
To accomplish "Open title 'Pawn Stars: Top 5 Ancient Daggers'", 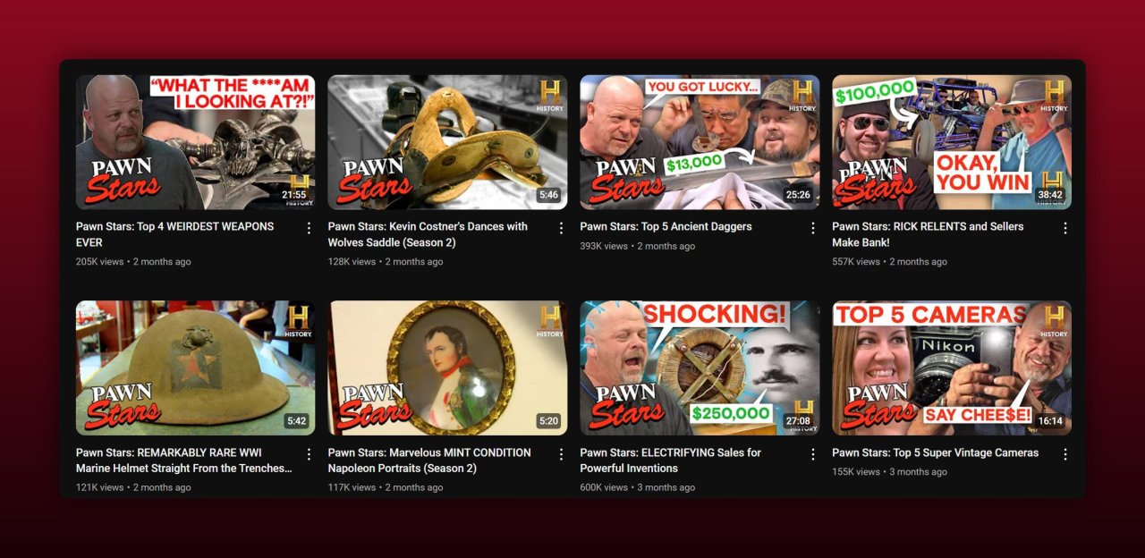I will pos(666,226).
